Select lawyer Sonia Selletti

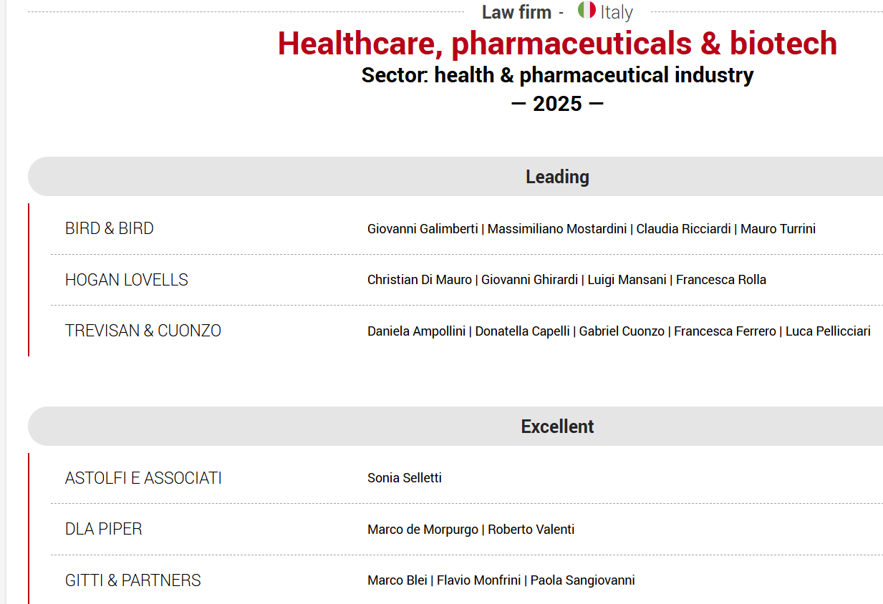pyautogui.click(x=405, y=478)
